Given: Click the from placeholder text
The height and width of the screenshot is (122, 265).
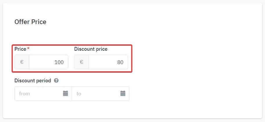Looking at the screenshot, I should tap(24, 94).
